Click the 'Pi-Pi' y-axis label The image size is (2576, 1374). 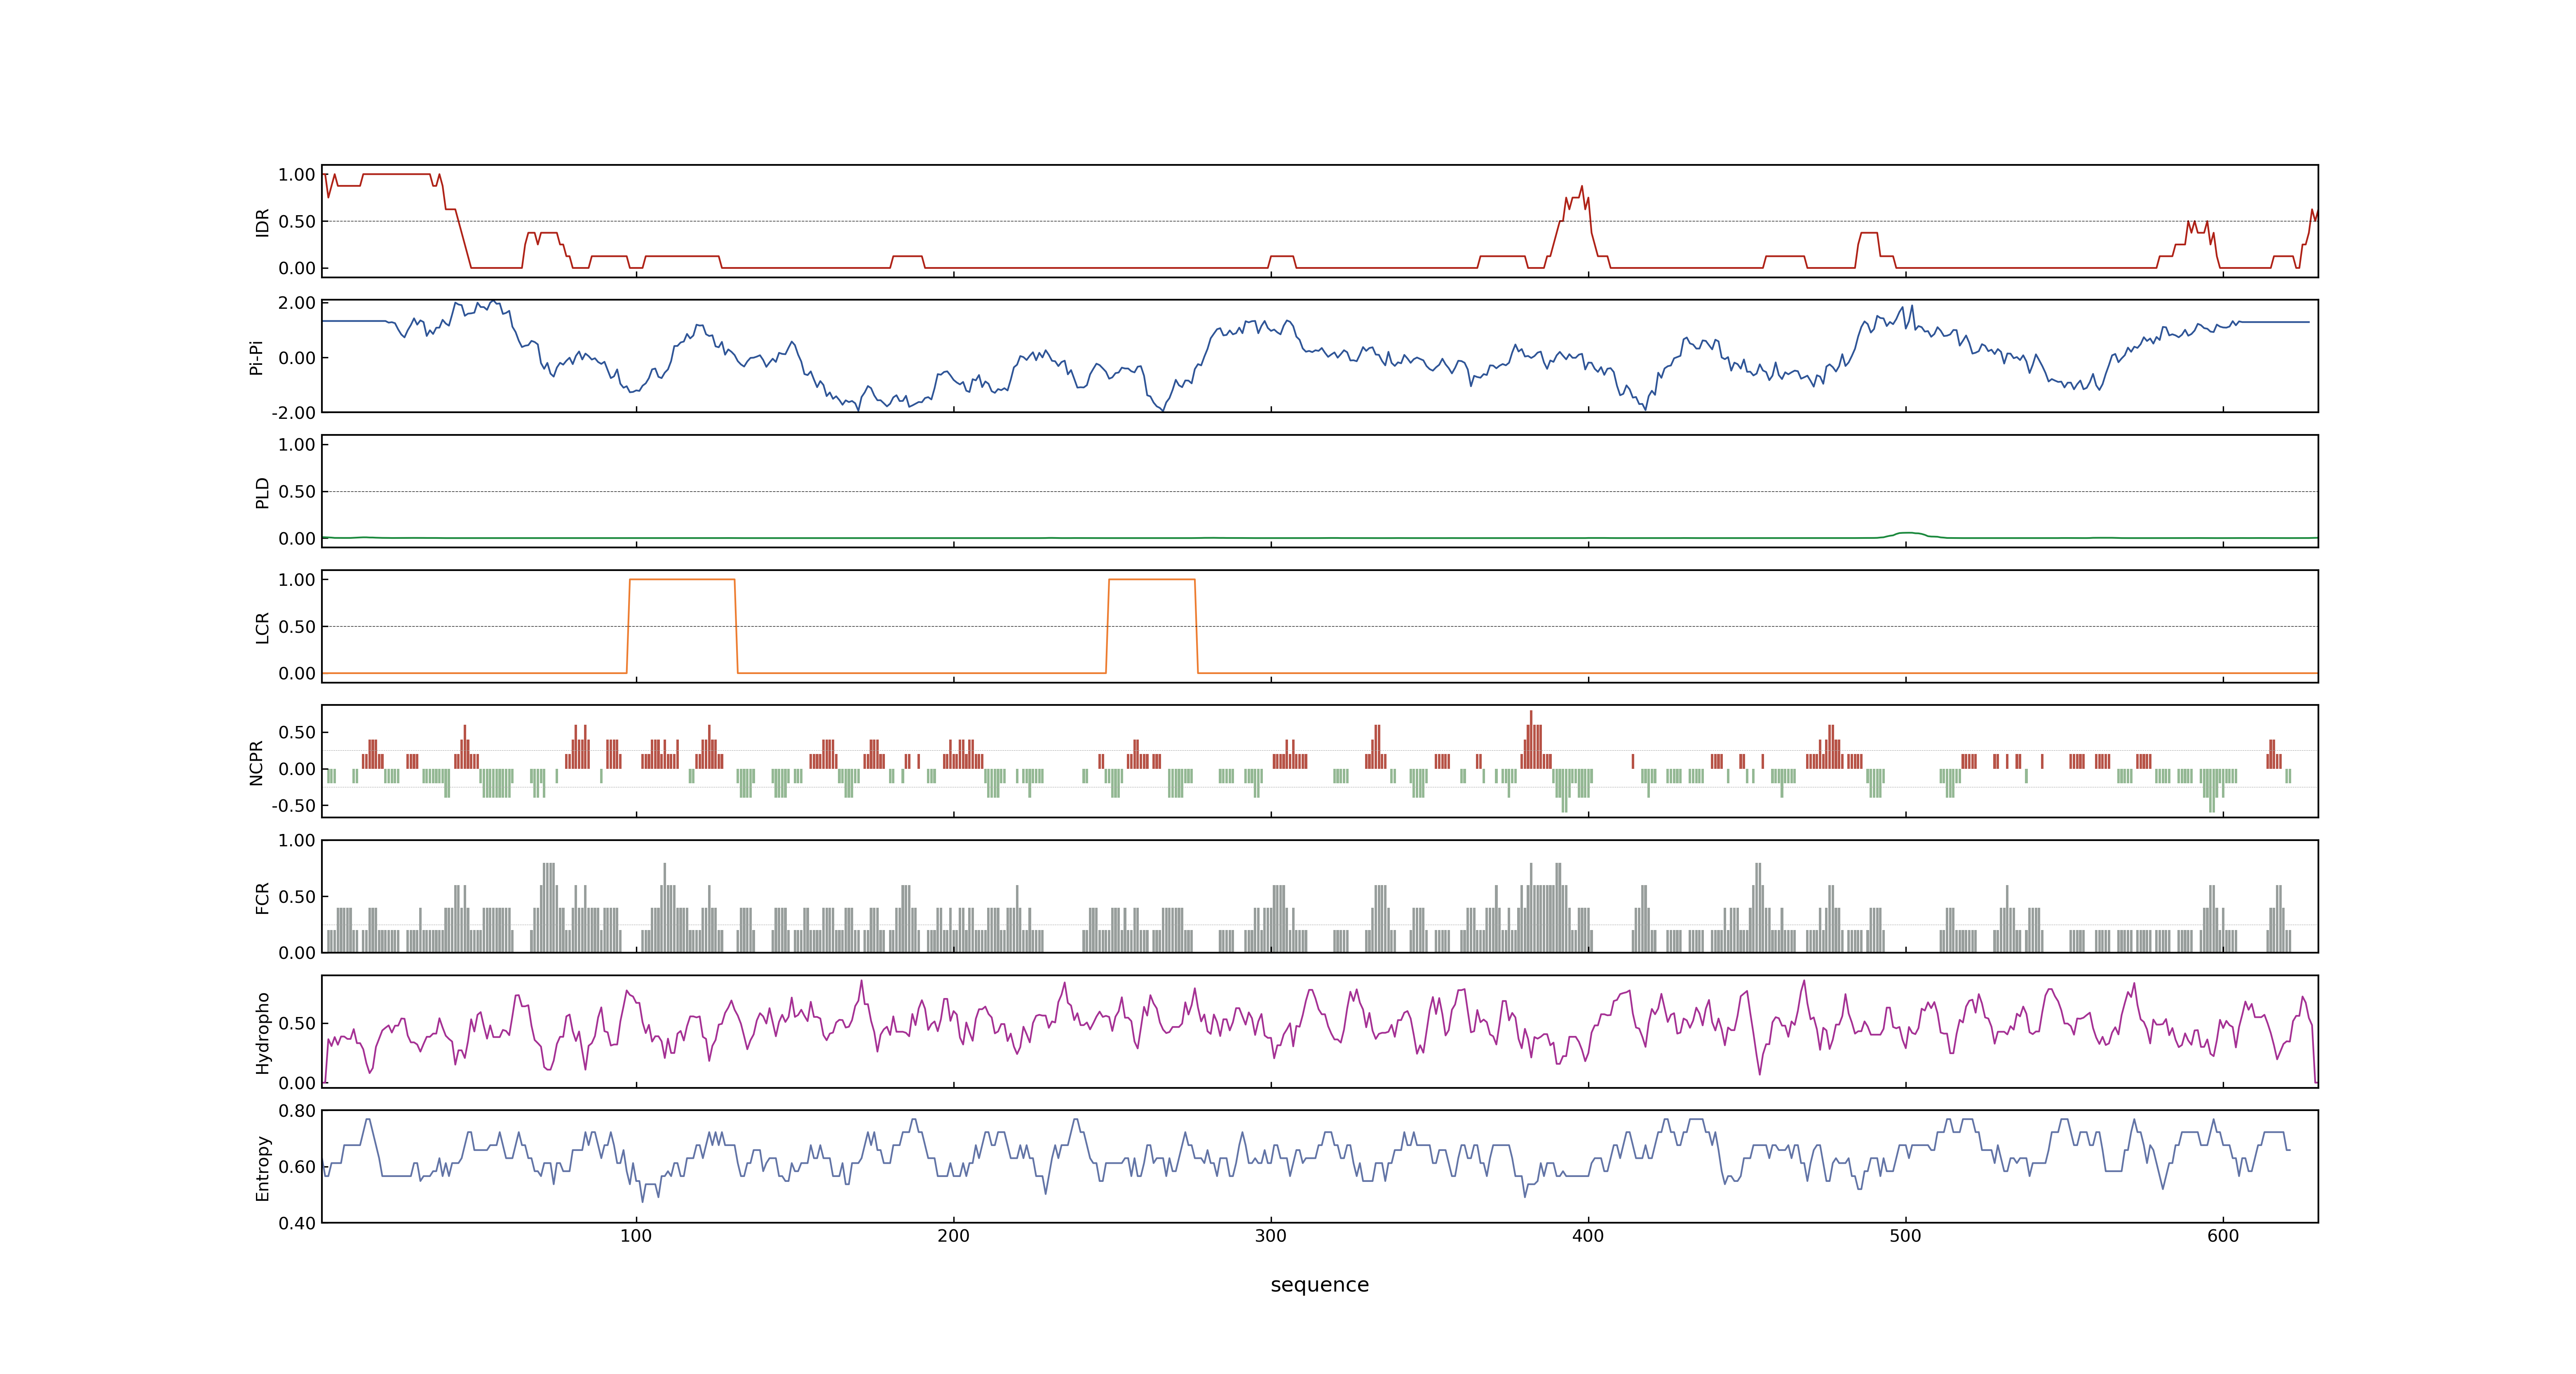(256, 357)
